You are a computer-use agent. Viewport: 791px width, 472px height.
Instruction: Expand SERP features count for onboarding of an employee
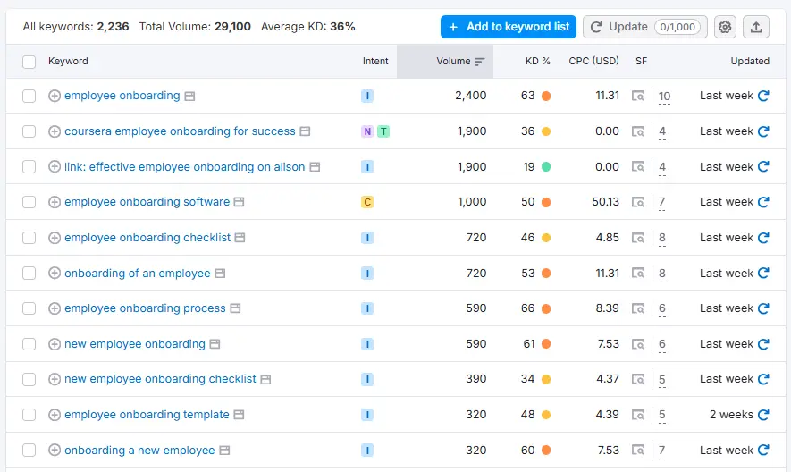[x=662, y=274]
